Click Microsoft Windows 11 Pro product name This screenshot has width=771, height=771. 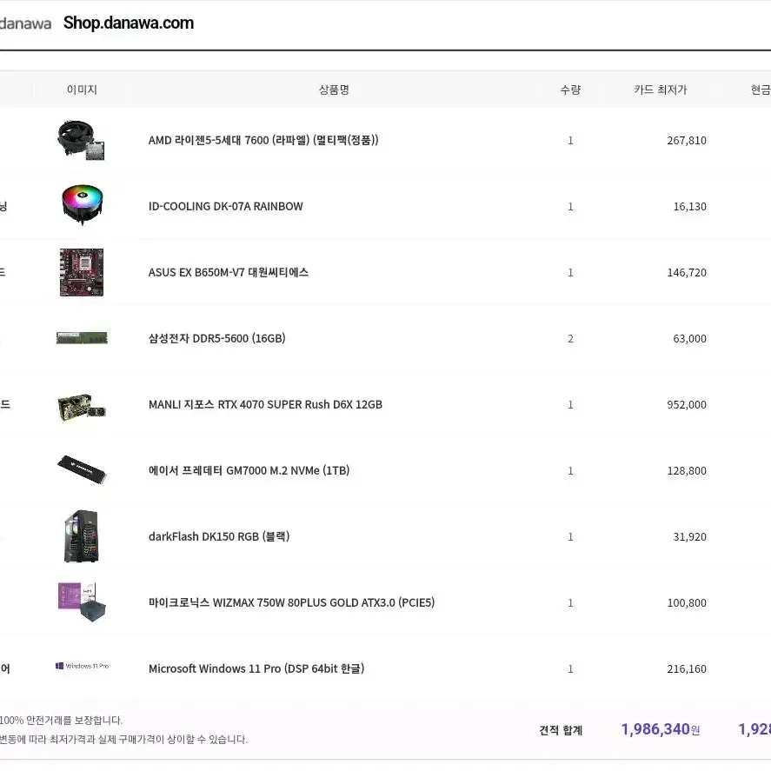[256, 668]
